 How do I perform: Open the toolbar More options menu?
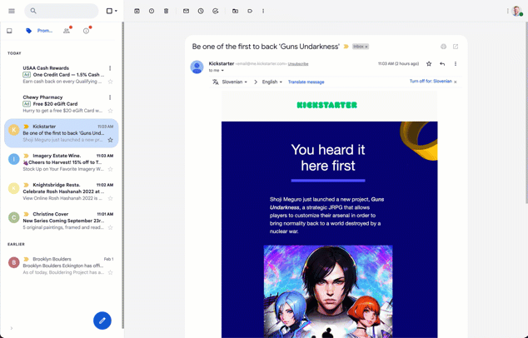(263, 11)
